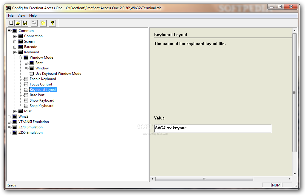Expand the VT/ANSI Emulation tree node

(x=9, y=122)
